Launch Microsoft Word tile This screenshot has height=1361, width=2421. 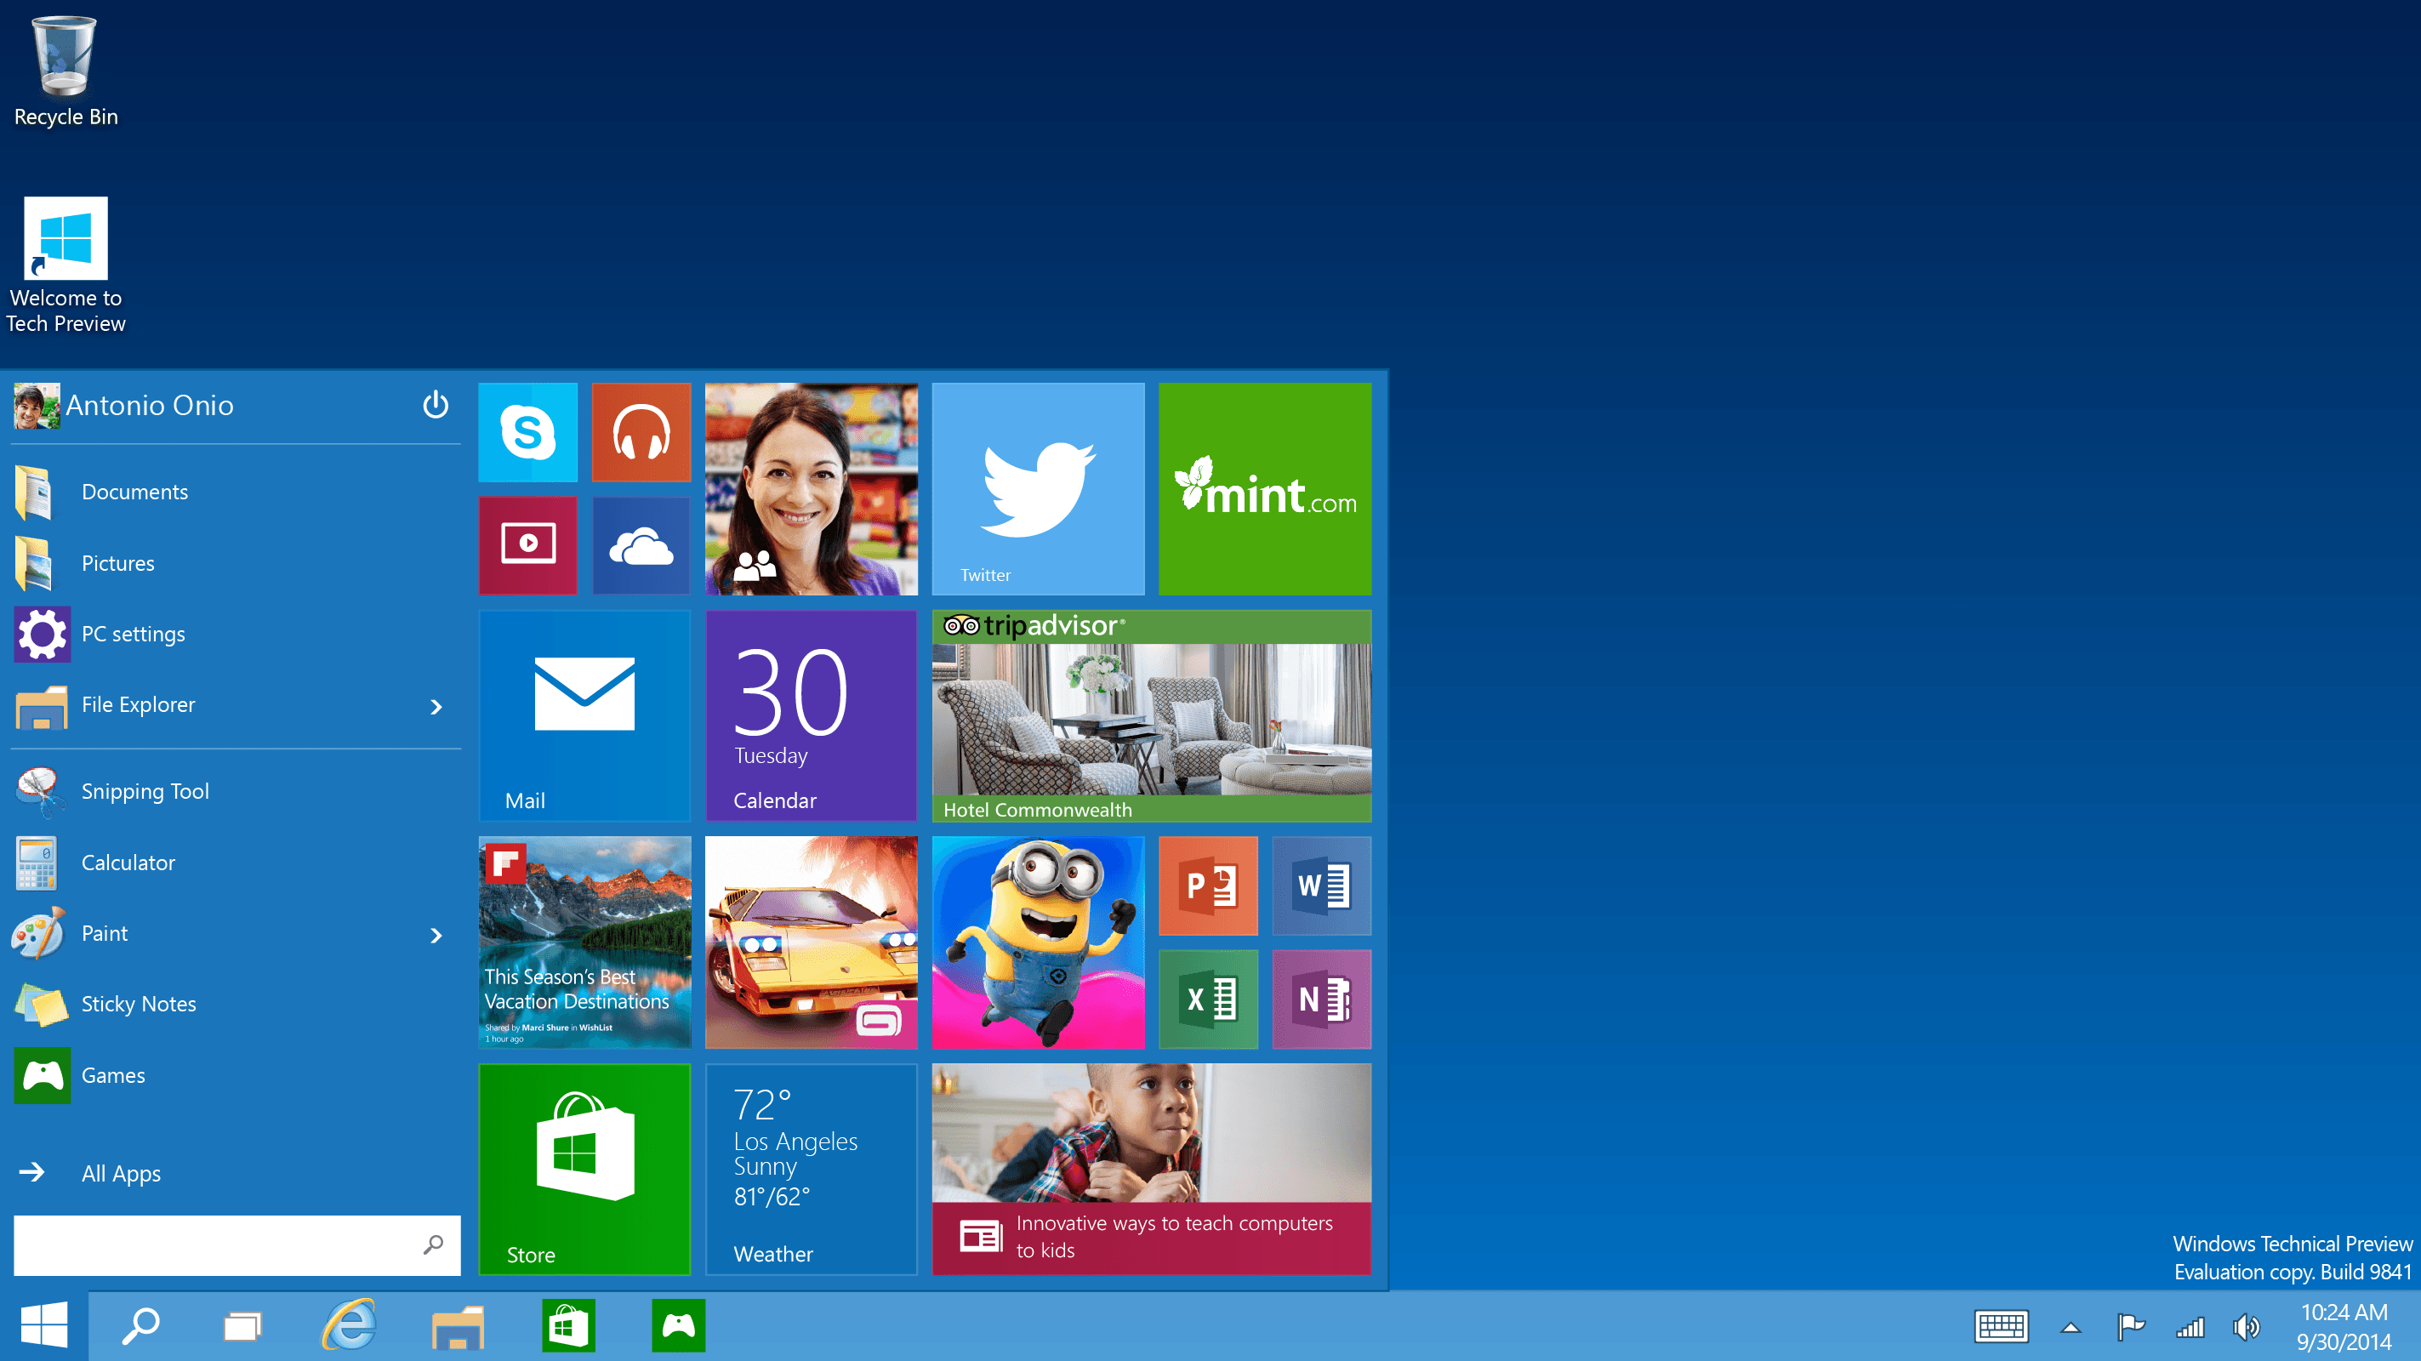(1320, 886)
